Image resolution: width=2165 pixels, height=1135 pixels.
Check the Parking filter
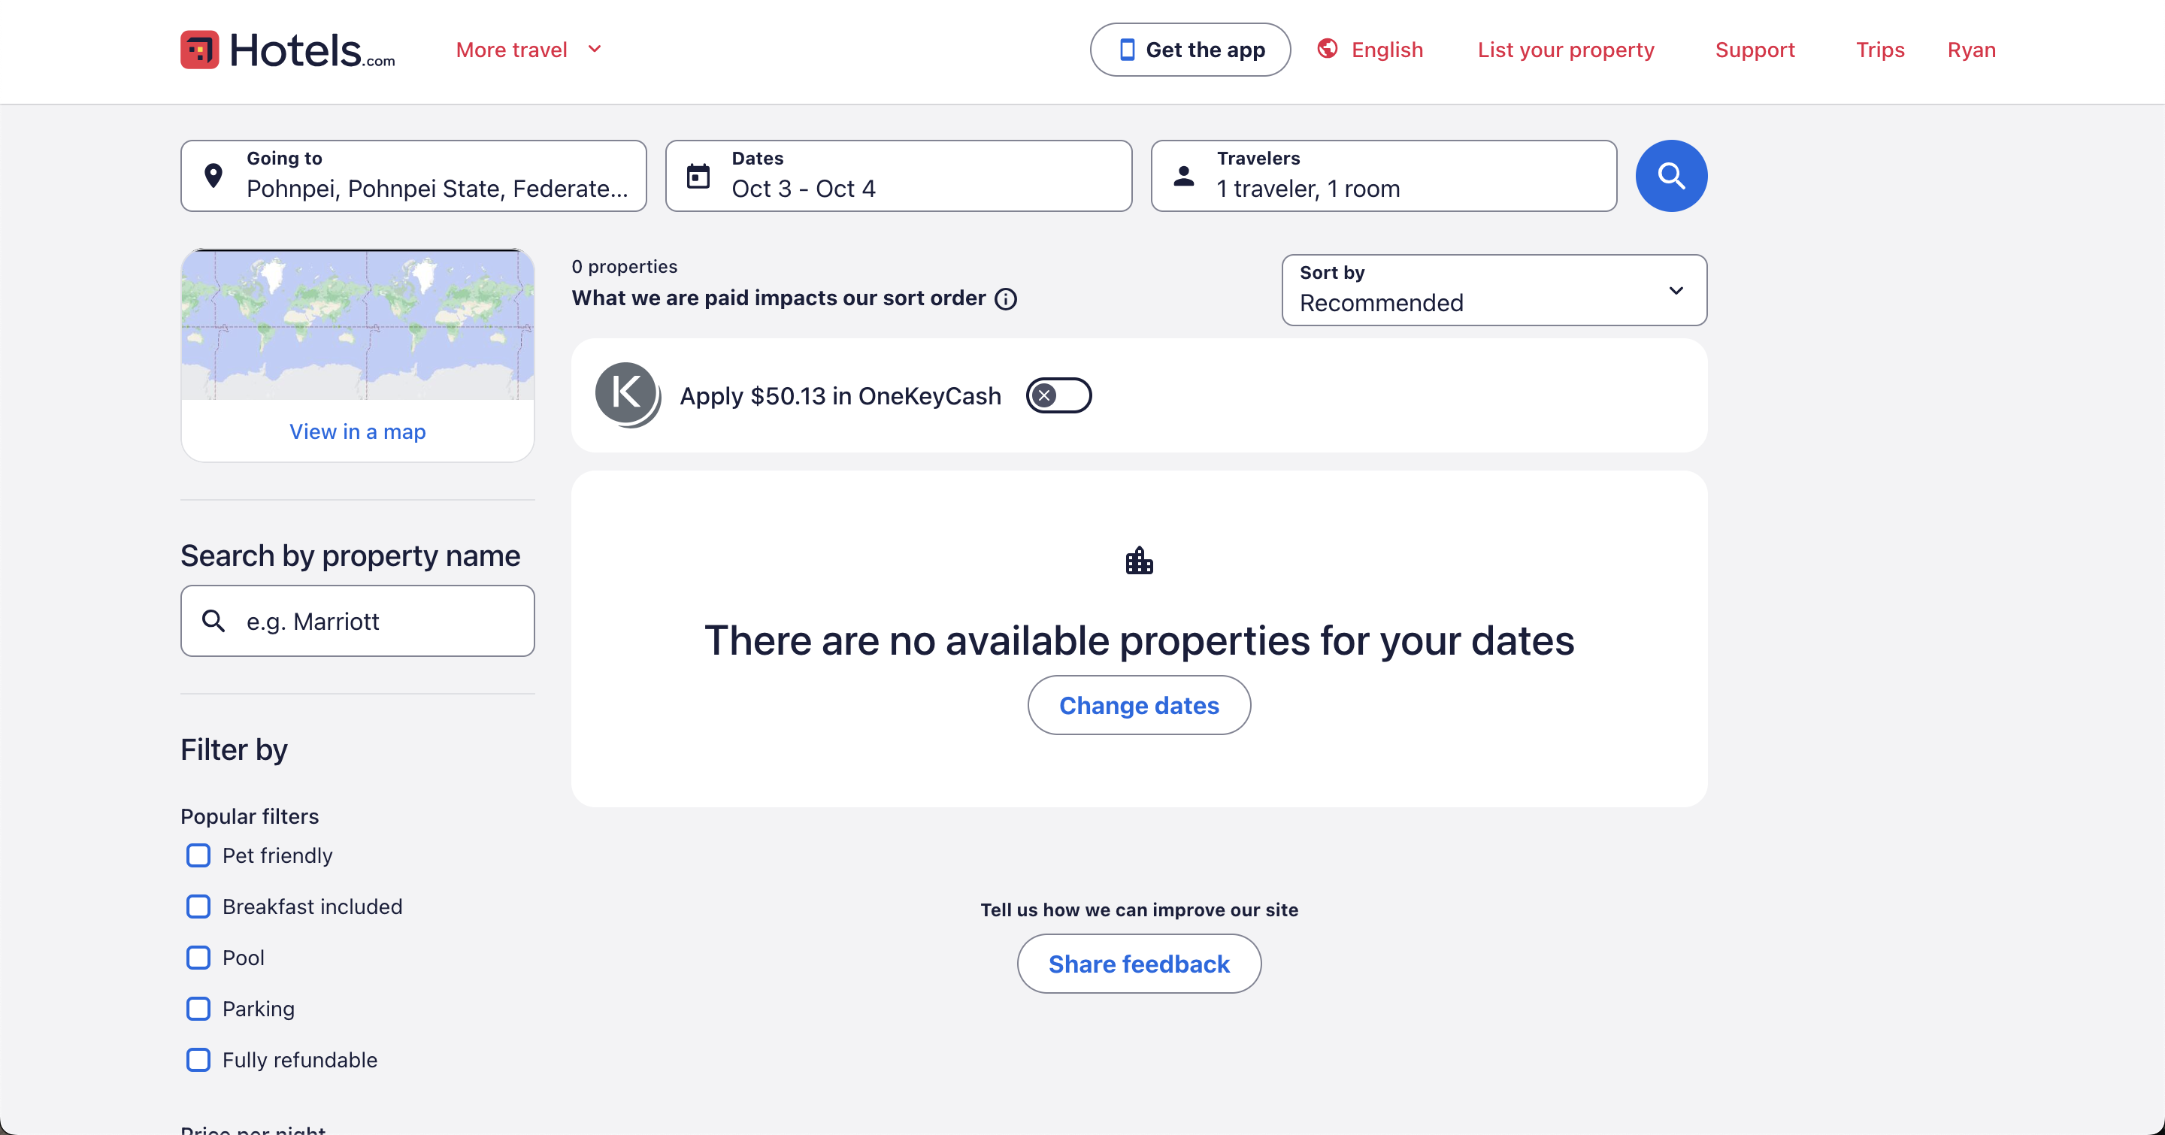click(x=198, y=1009)
